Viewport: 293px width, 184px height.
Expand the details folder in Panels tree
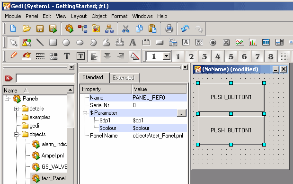(x=16, y=109)
